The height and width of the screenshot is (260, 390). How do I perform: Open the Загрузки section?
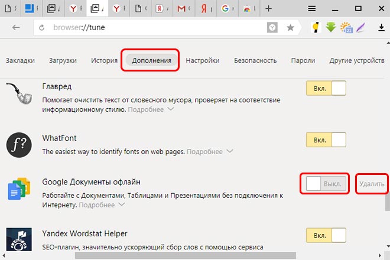(x=63, y=60)
